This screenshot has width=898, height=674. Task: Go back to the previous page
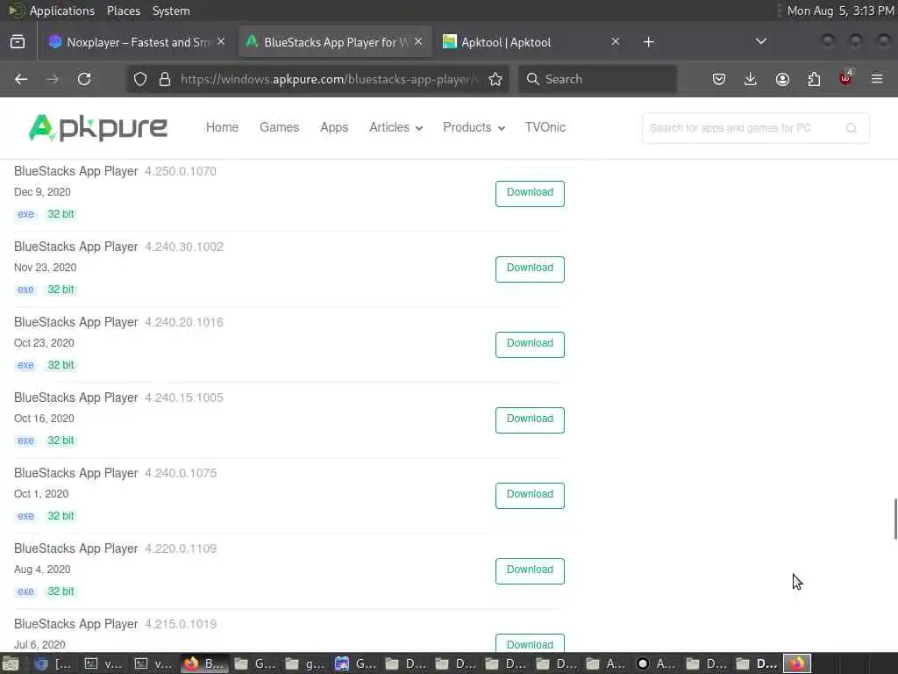click(21, 79)
